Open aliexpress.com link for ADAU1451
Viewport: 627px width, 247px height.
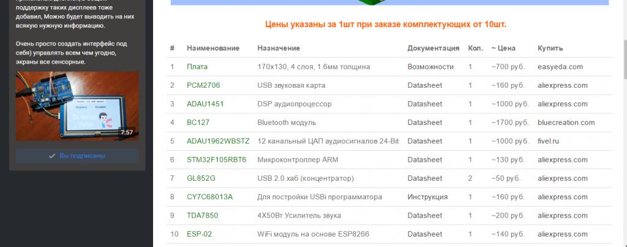point(563,104)
